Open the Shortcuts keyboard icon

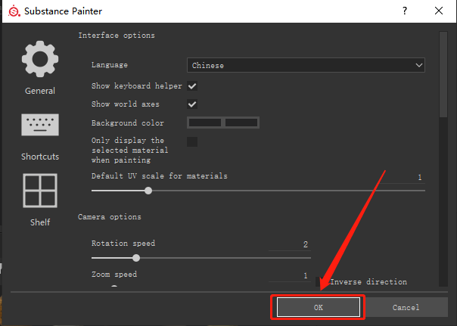40,125
